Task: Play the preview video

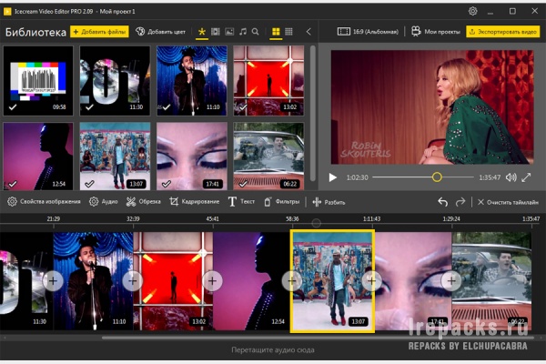Action: coord(332,177)
